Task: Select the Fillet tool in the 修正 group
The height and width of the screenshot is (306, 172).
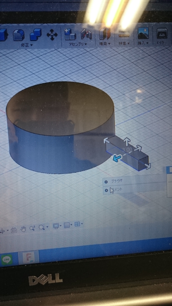Action: tap(19, 35)
